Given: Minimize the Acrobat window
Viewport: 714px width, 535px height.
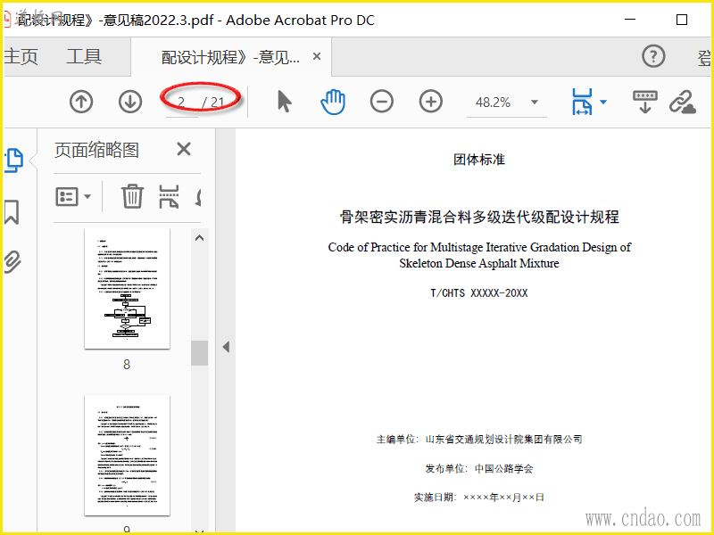Looking at the screenshot, I should (630, 20).
